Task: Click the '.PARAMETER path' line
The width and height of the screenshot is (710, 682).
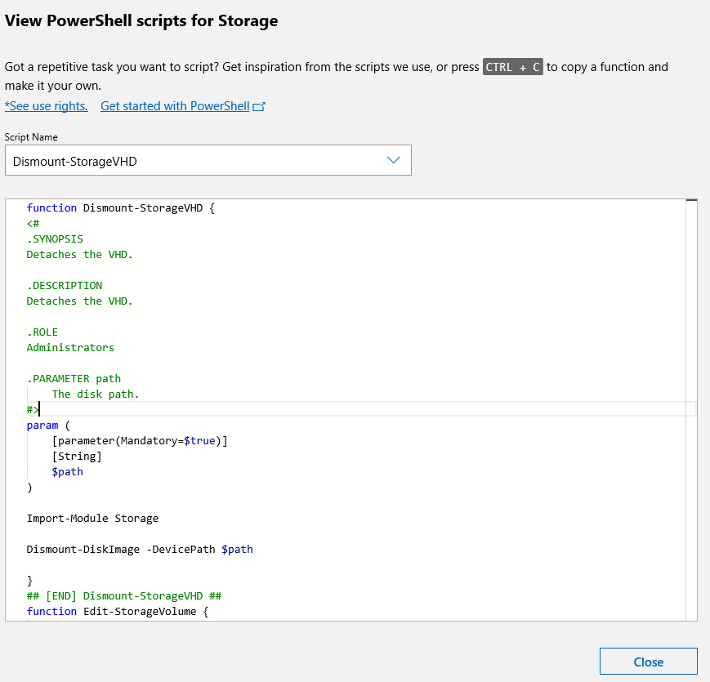Action: (x=74, y=379)
